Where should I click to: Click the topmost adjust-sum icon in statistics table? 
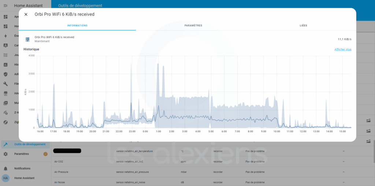click(368, 121)
